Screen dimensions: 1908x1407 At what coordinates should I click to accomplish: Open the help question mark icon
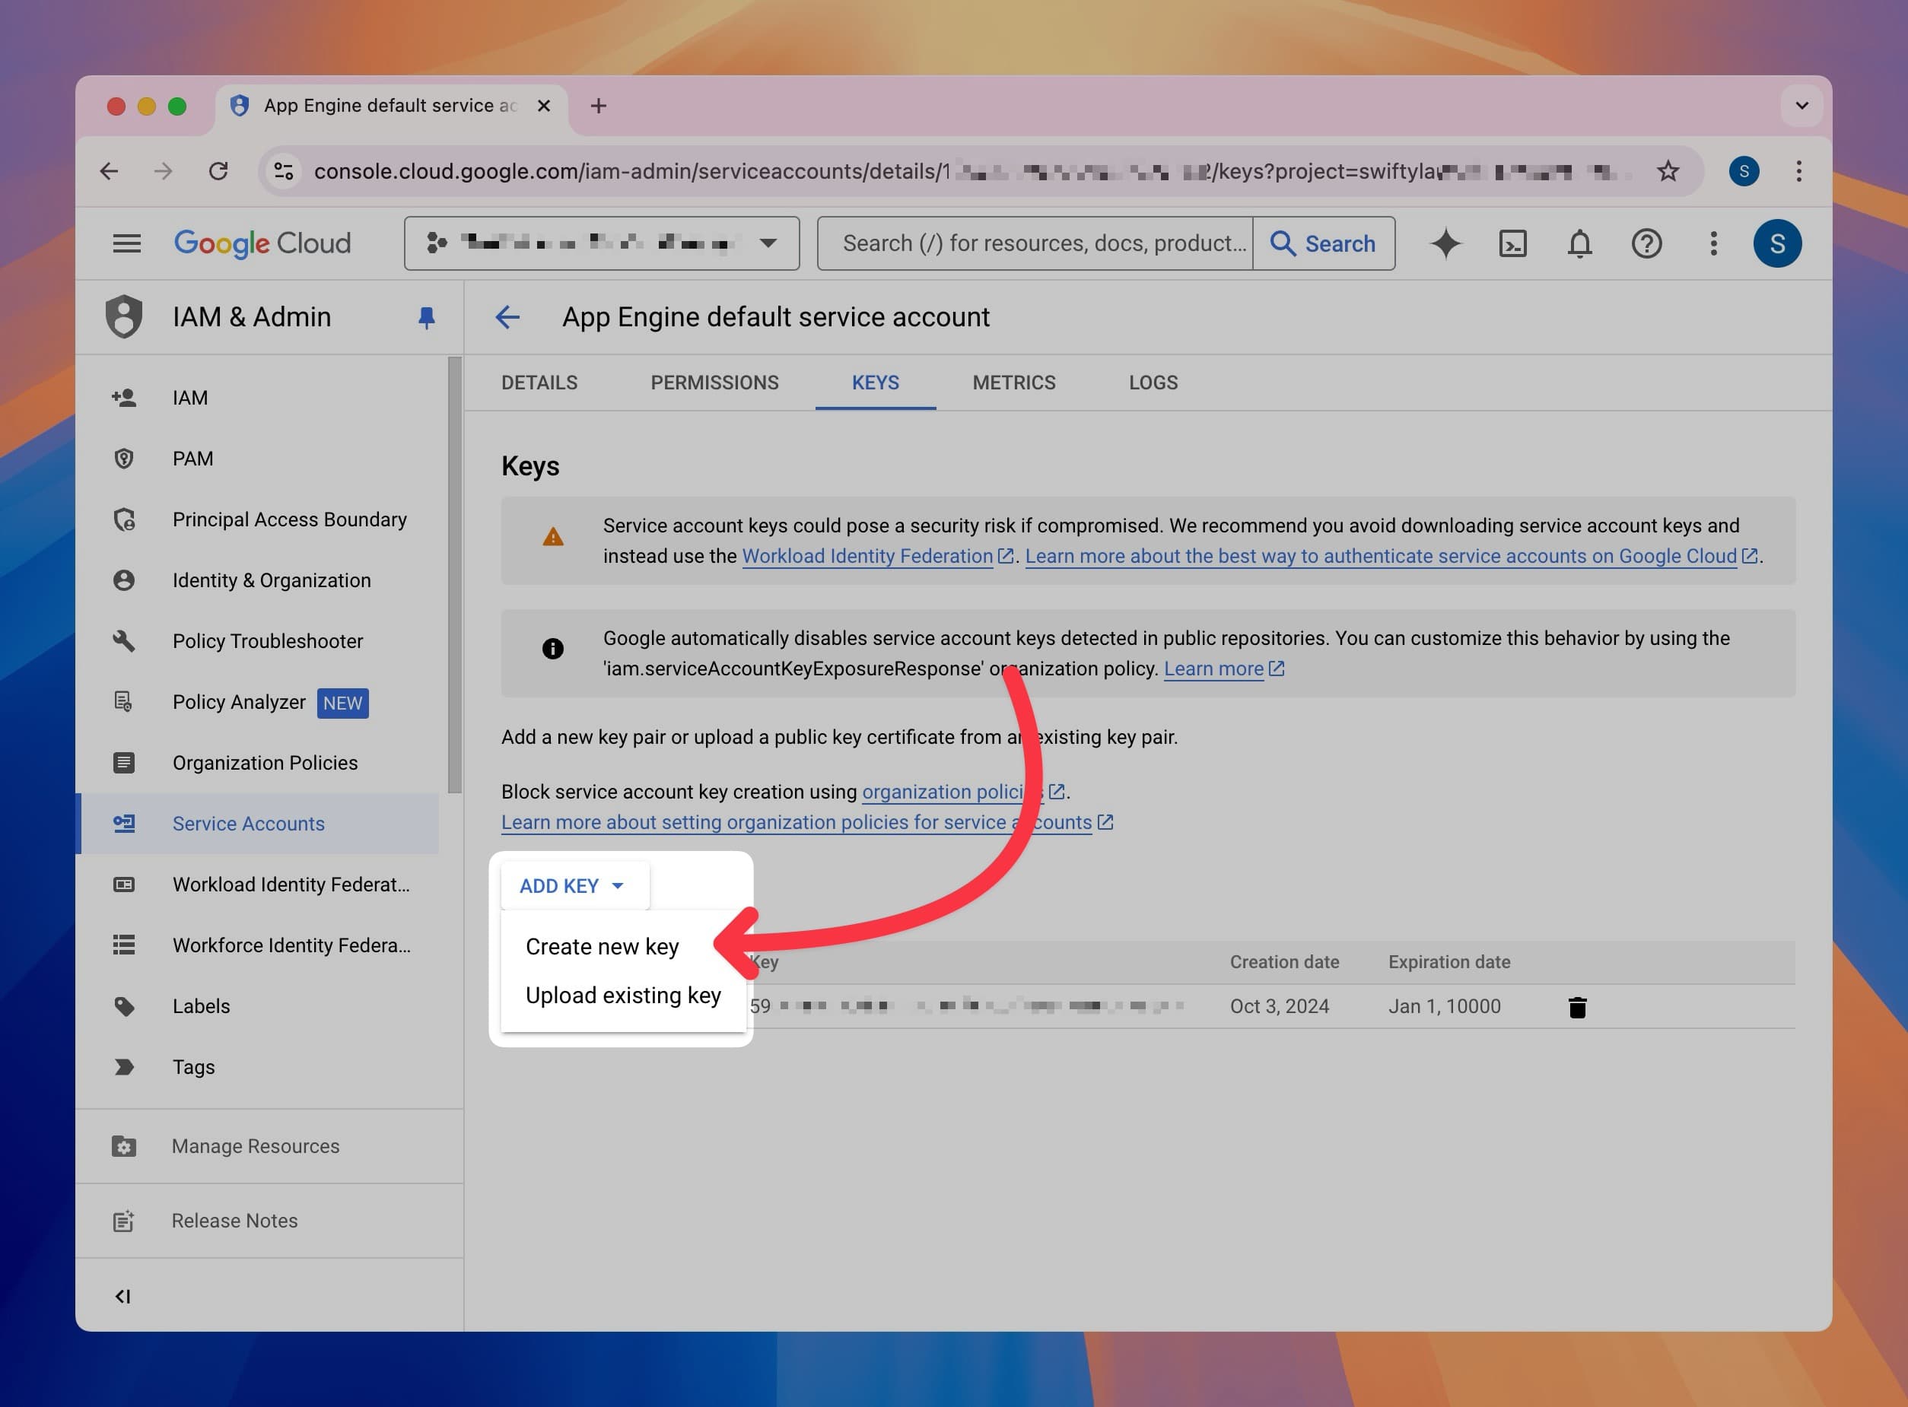point(1646,243)
